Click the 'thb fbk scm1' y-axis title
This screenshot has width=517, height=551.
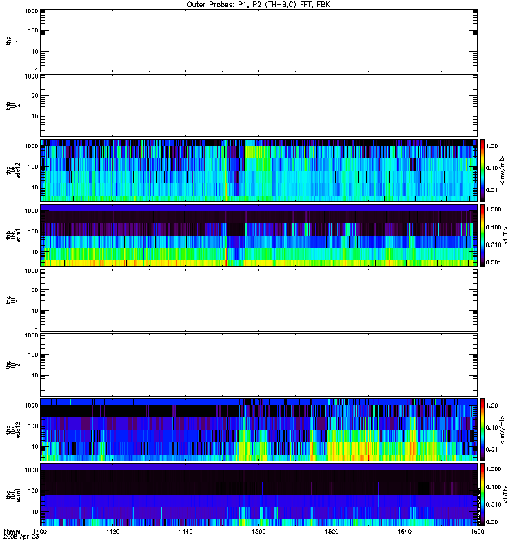pyautogui.click(x=13, y=236)
